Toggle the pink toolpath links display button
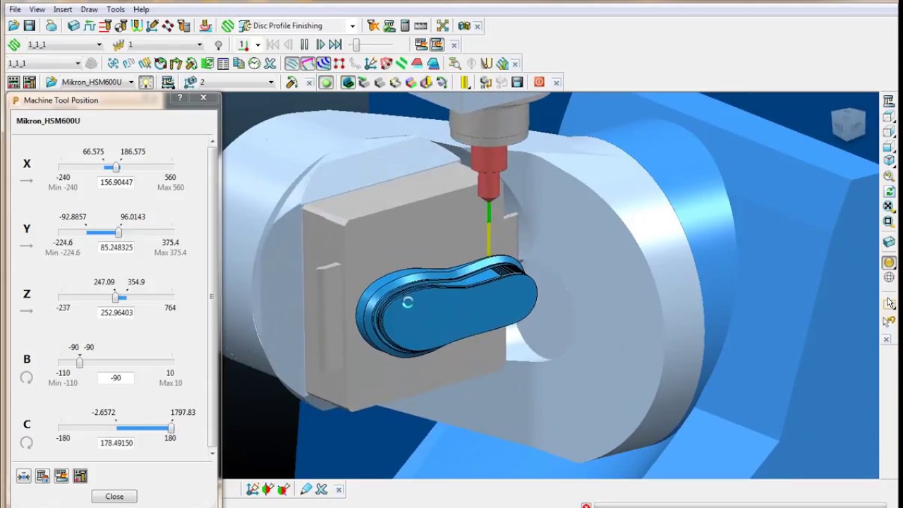This screenshot has width=903, height=508. coord(308,64)
